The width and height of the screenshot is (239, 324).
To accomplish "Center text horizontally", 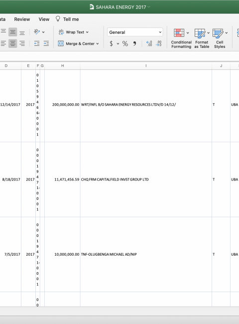I will 12,43.
